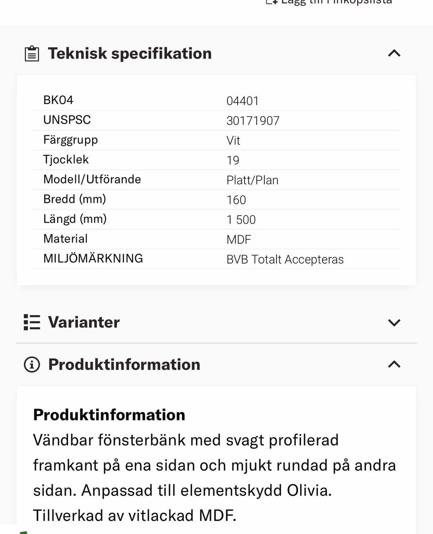433x534 pixels.
Task: Click the Längd (mm) value 1 500
Action: coord(241,219)
